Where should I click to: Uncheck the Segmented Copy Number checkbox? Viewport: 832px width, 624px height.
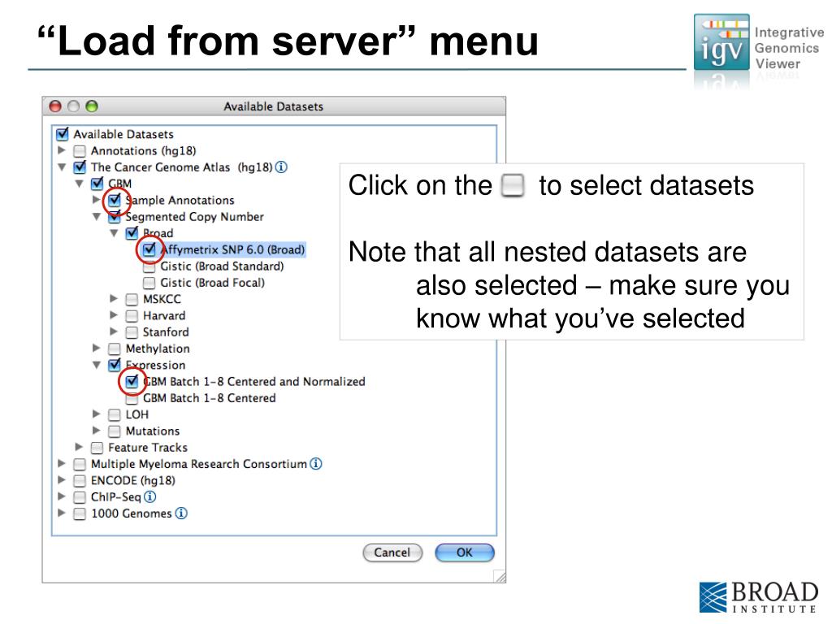pyautogui.click(x=115, y=216)
